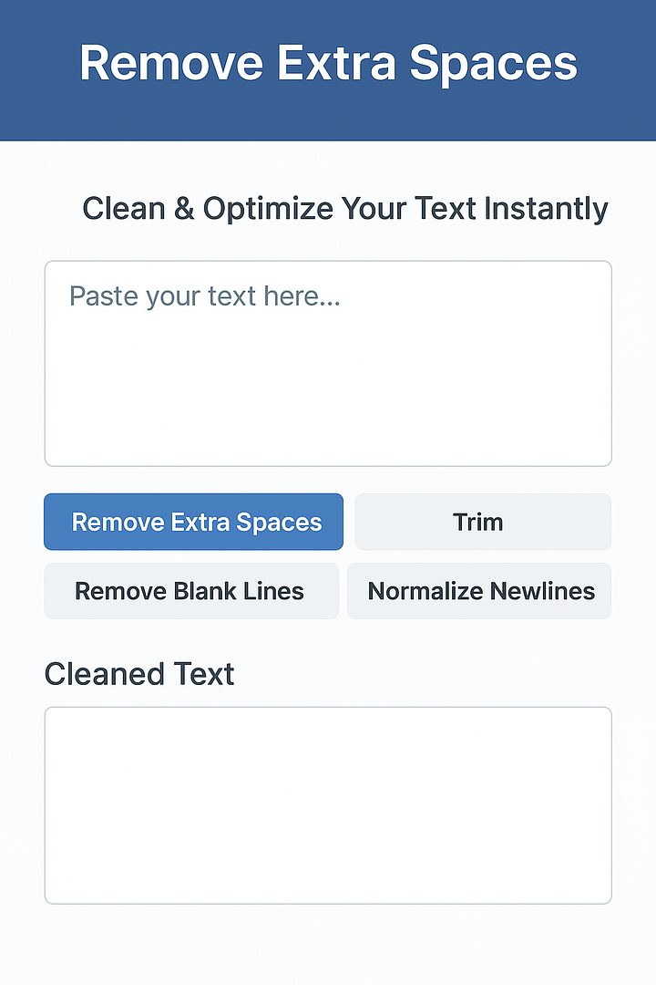
Task: Click the dark blue page header banner
Action: click(328, 69)
